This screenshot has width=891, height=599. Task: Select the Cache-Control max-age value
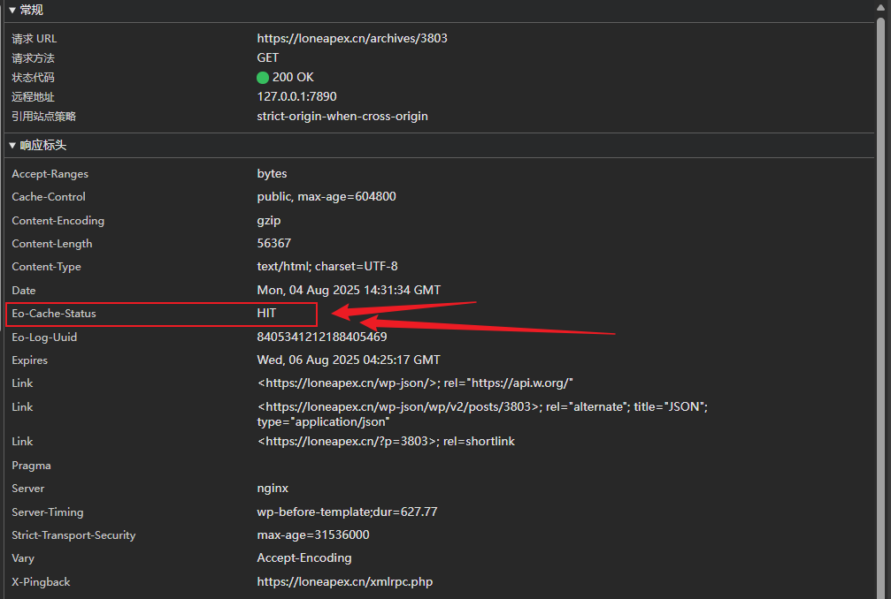coord(326,197)
